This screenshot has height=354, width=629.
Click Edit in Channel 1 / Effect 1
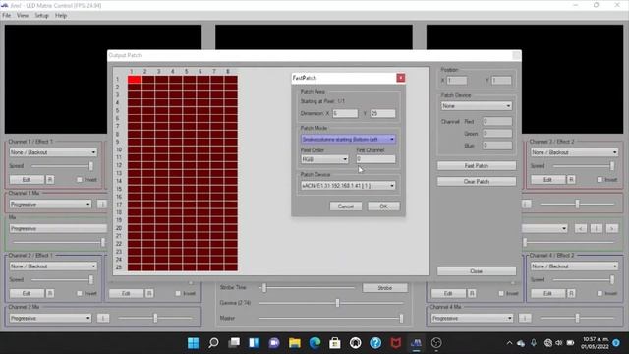pos(27,179)
